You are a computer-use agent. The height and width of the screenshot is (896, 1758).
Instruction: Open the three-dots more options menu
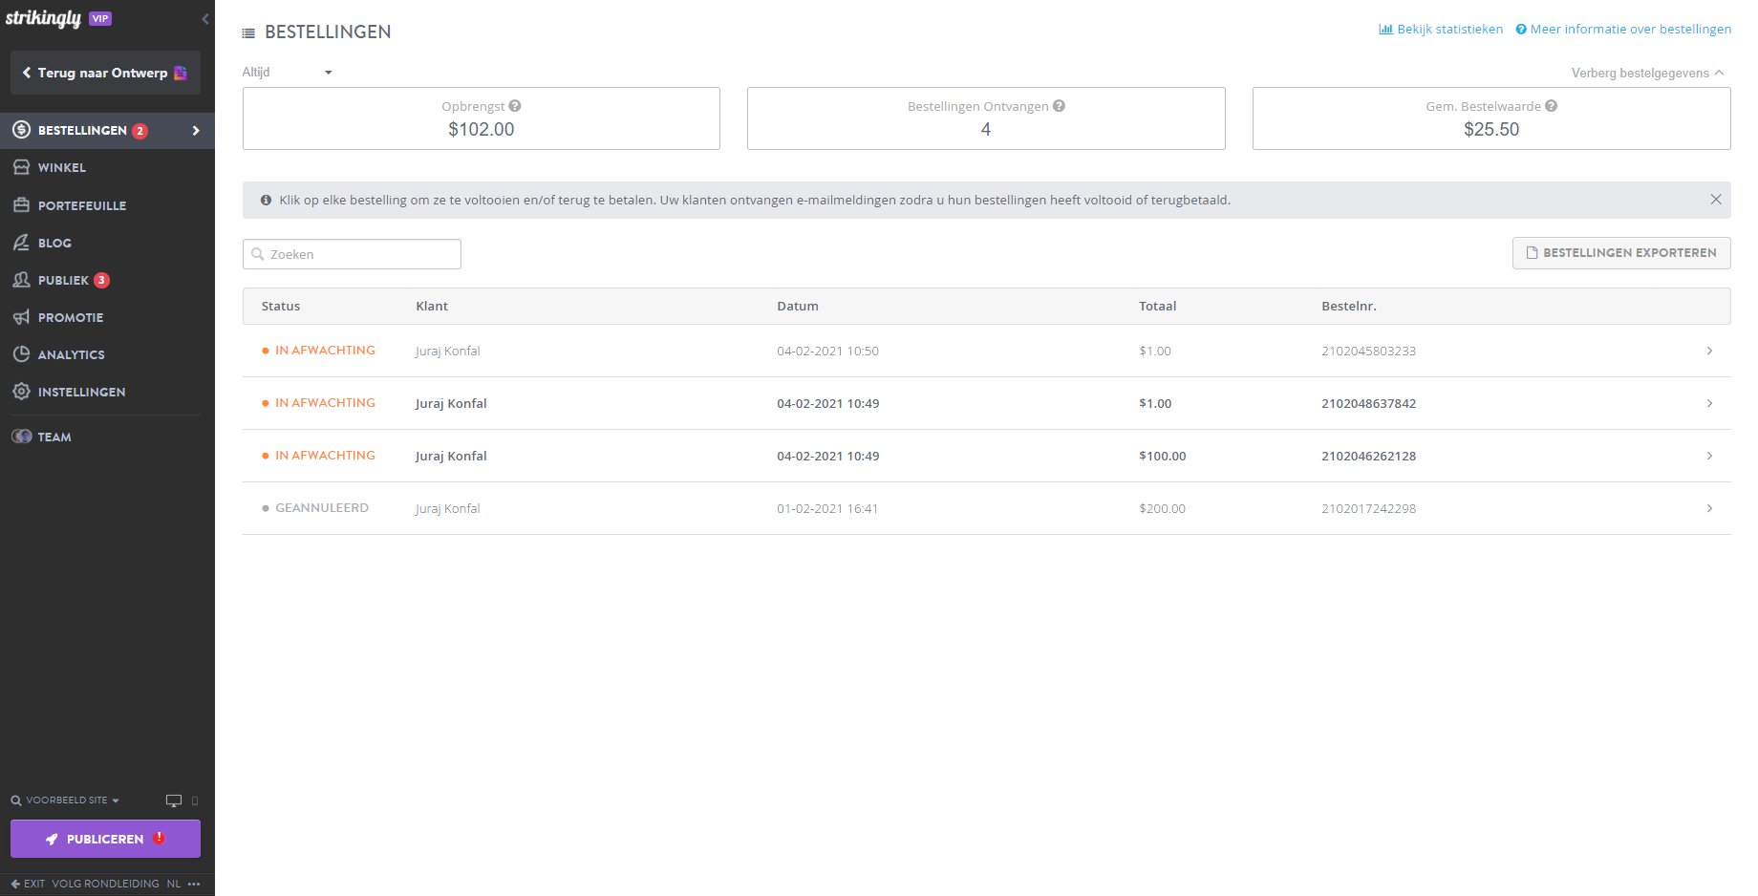point(194,884)
